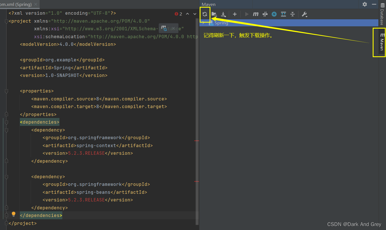
Task: Expand the Spring project node
Action: (x=204, y=23)
